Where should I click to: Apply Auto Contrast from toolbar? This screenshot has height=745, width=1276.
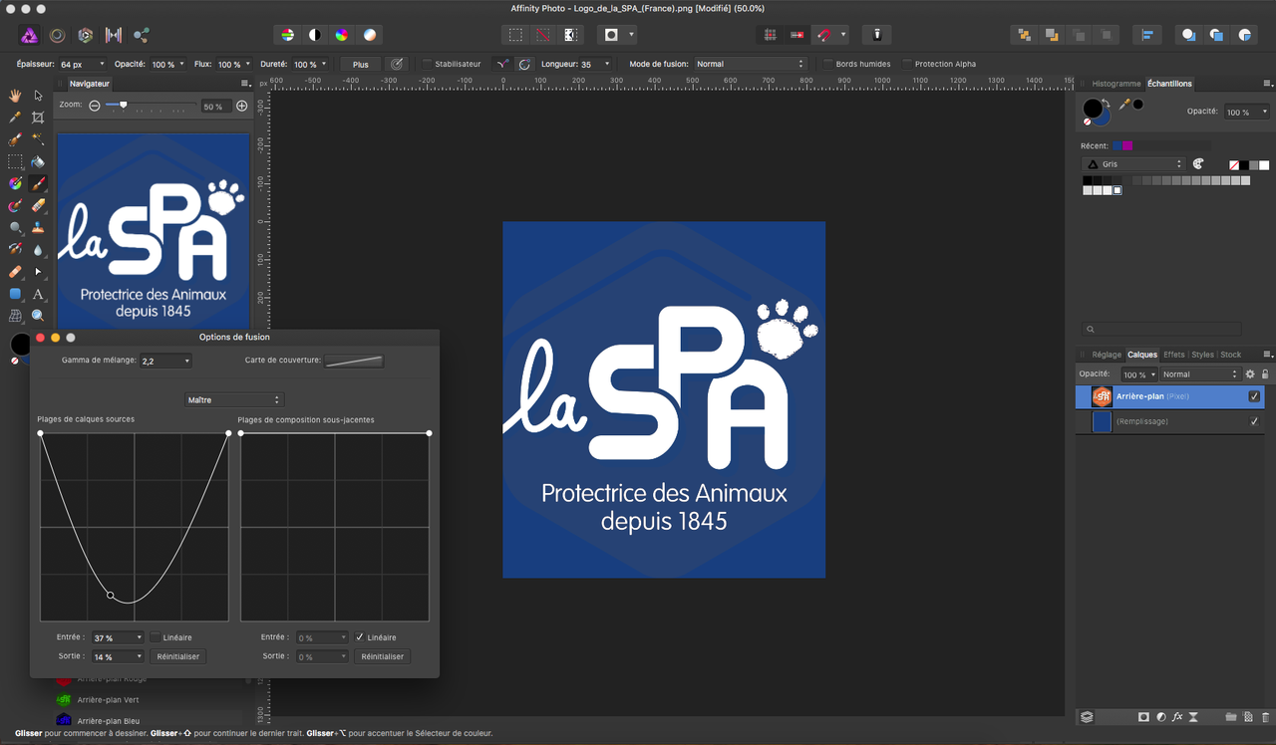coord(315,35)
